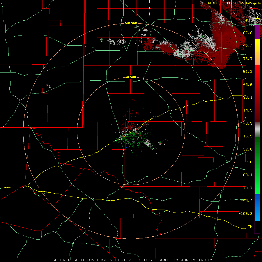Click the VEL legend heading

[x=256, y=17]
